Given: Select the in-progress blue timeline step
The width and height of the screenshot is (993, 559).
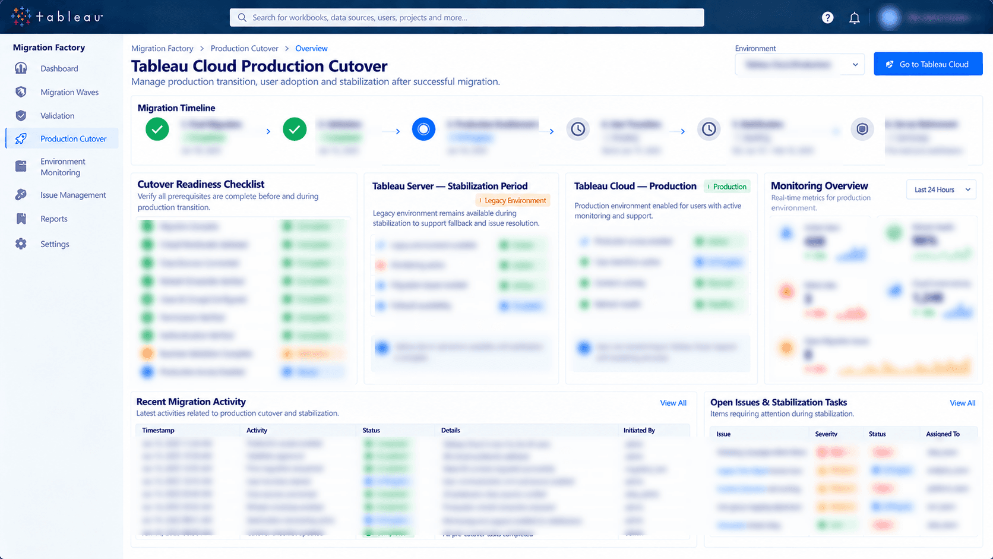Looking at the screenshot, I should click(x=423, y=129).
